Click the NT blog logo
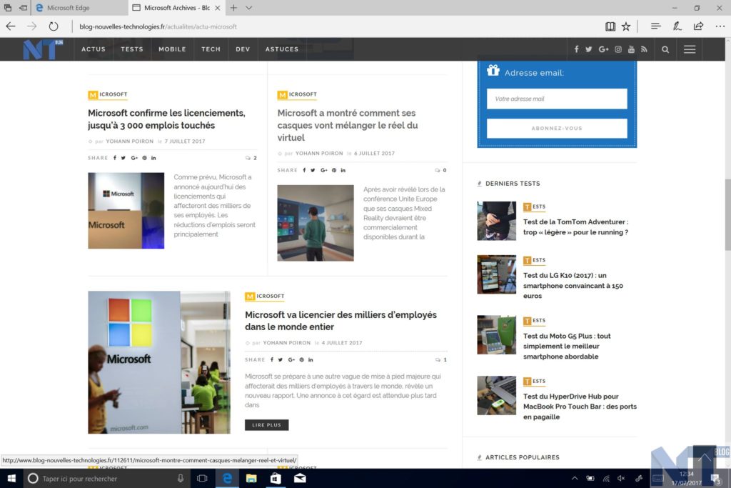Screen dimensions: 731x488 42,49
